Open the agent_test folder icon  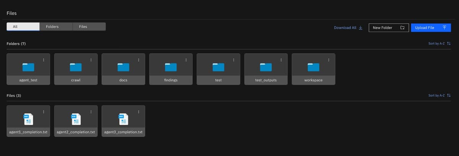click(28, 67)
